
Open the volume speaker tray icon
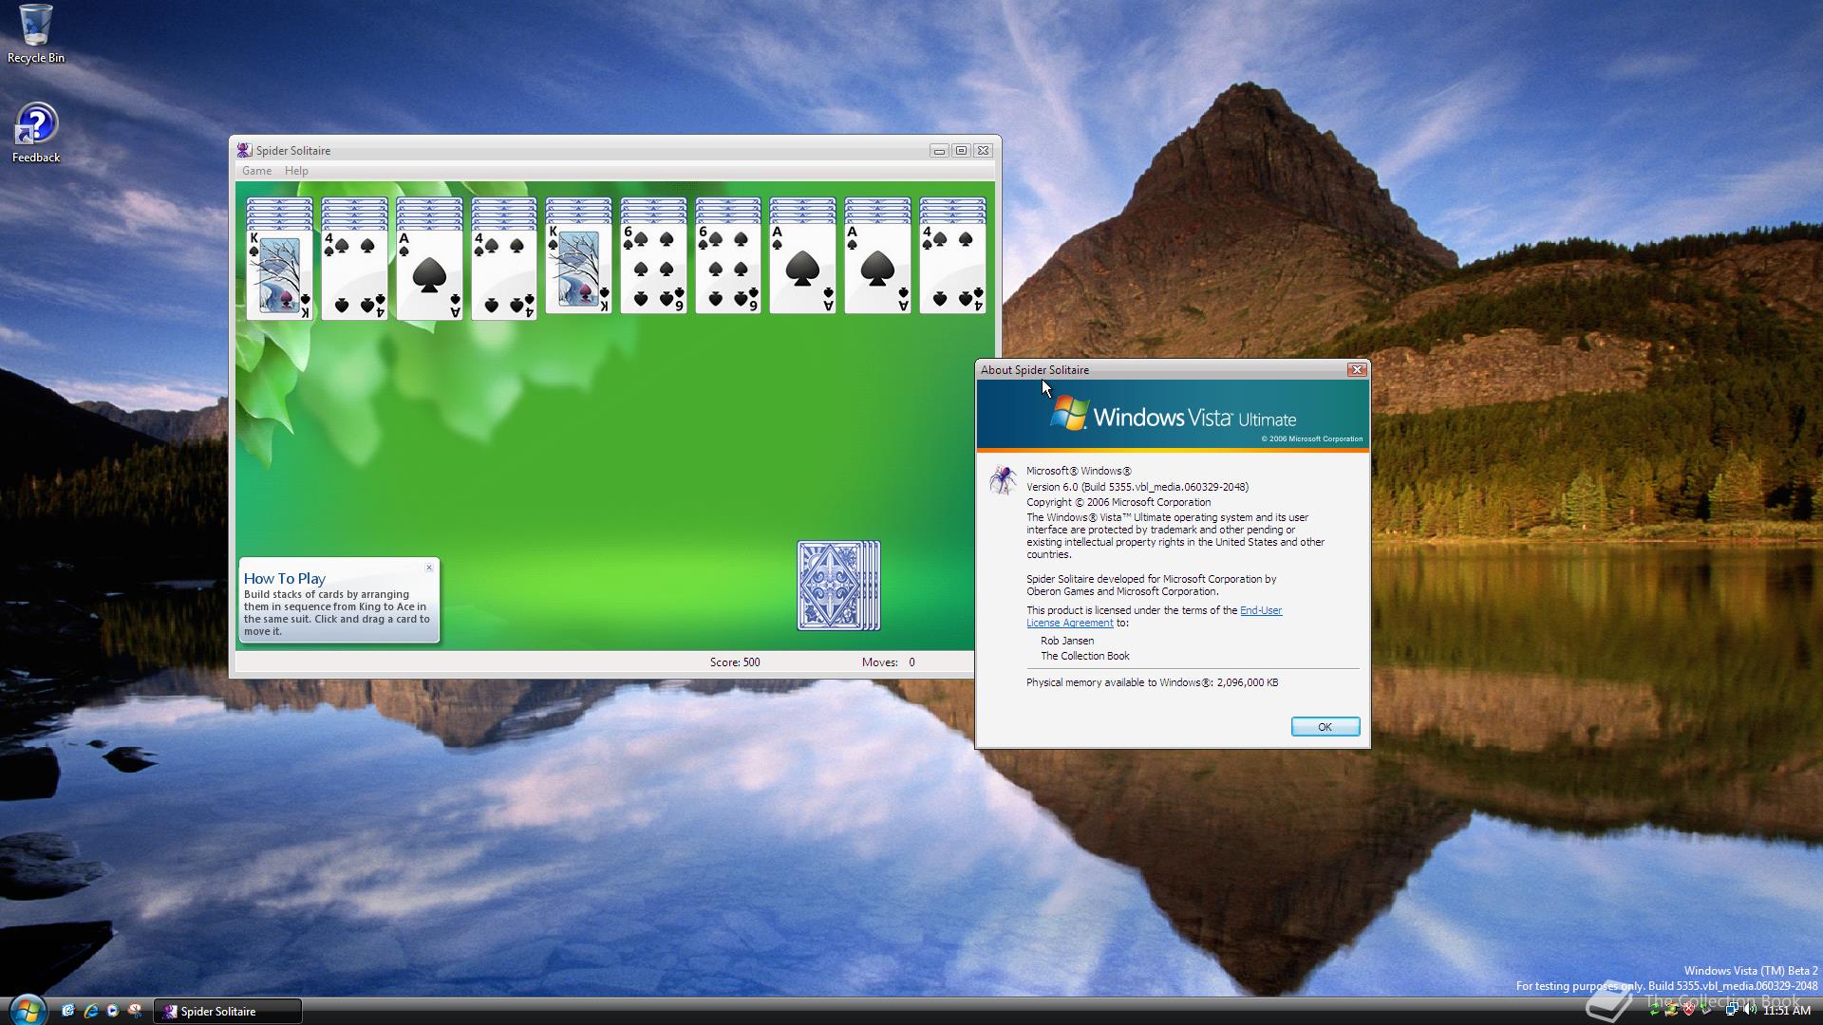coord(1749,1011)
